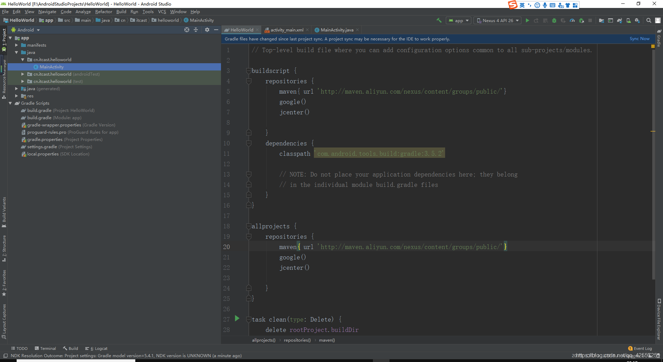The image size is (663, 362).
Task: Click the run gutter arrow at line 27
Action: [237, 318]
